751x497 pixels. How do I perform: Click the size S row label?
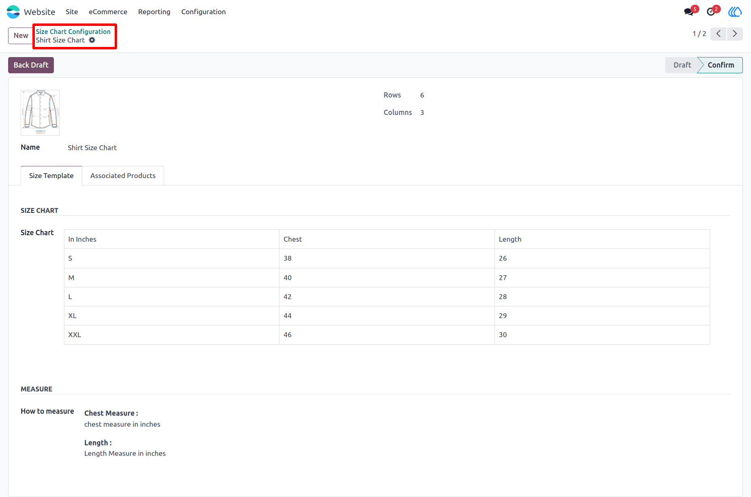(x=172, y=258)
